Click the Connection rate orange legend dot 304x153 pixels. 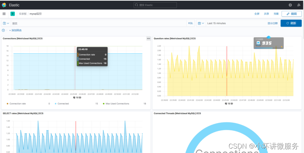(x=7, y=104)
